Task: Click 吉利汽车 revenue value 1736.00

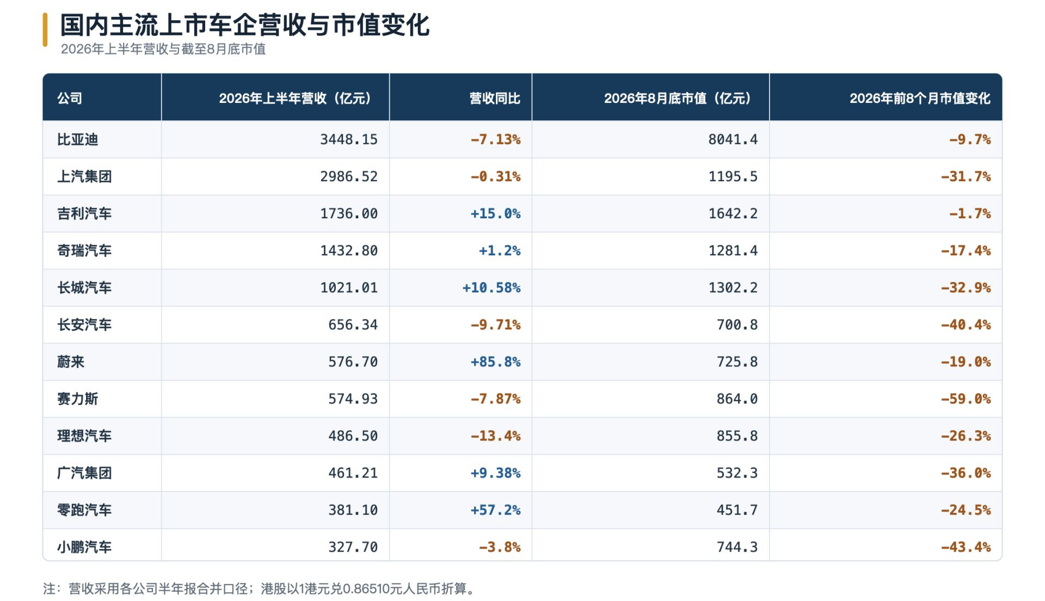Action: (349, 213)
